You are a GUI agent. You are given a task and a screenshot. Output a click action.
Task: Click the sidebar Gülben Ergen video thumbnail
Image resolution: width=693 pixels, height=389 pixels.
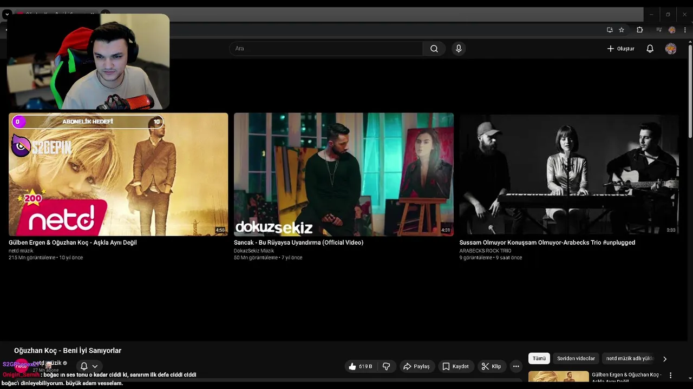(558, 377)
